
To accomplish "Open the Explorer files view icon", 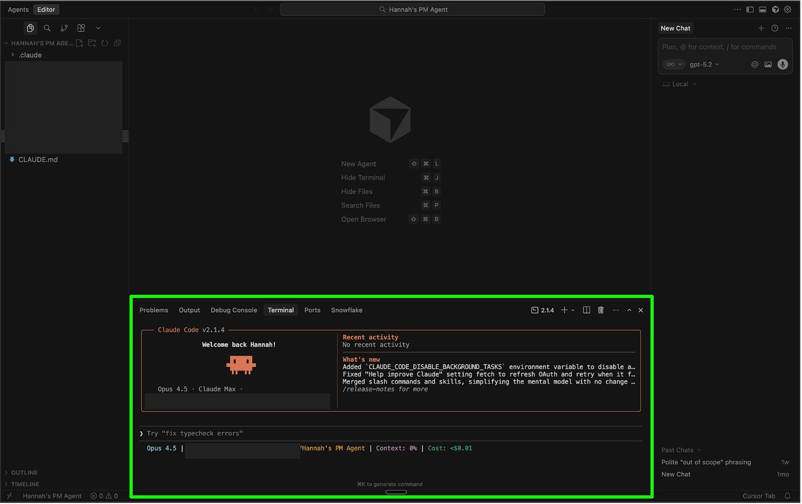I will pyautogui.click(x=30, y=28).
